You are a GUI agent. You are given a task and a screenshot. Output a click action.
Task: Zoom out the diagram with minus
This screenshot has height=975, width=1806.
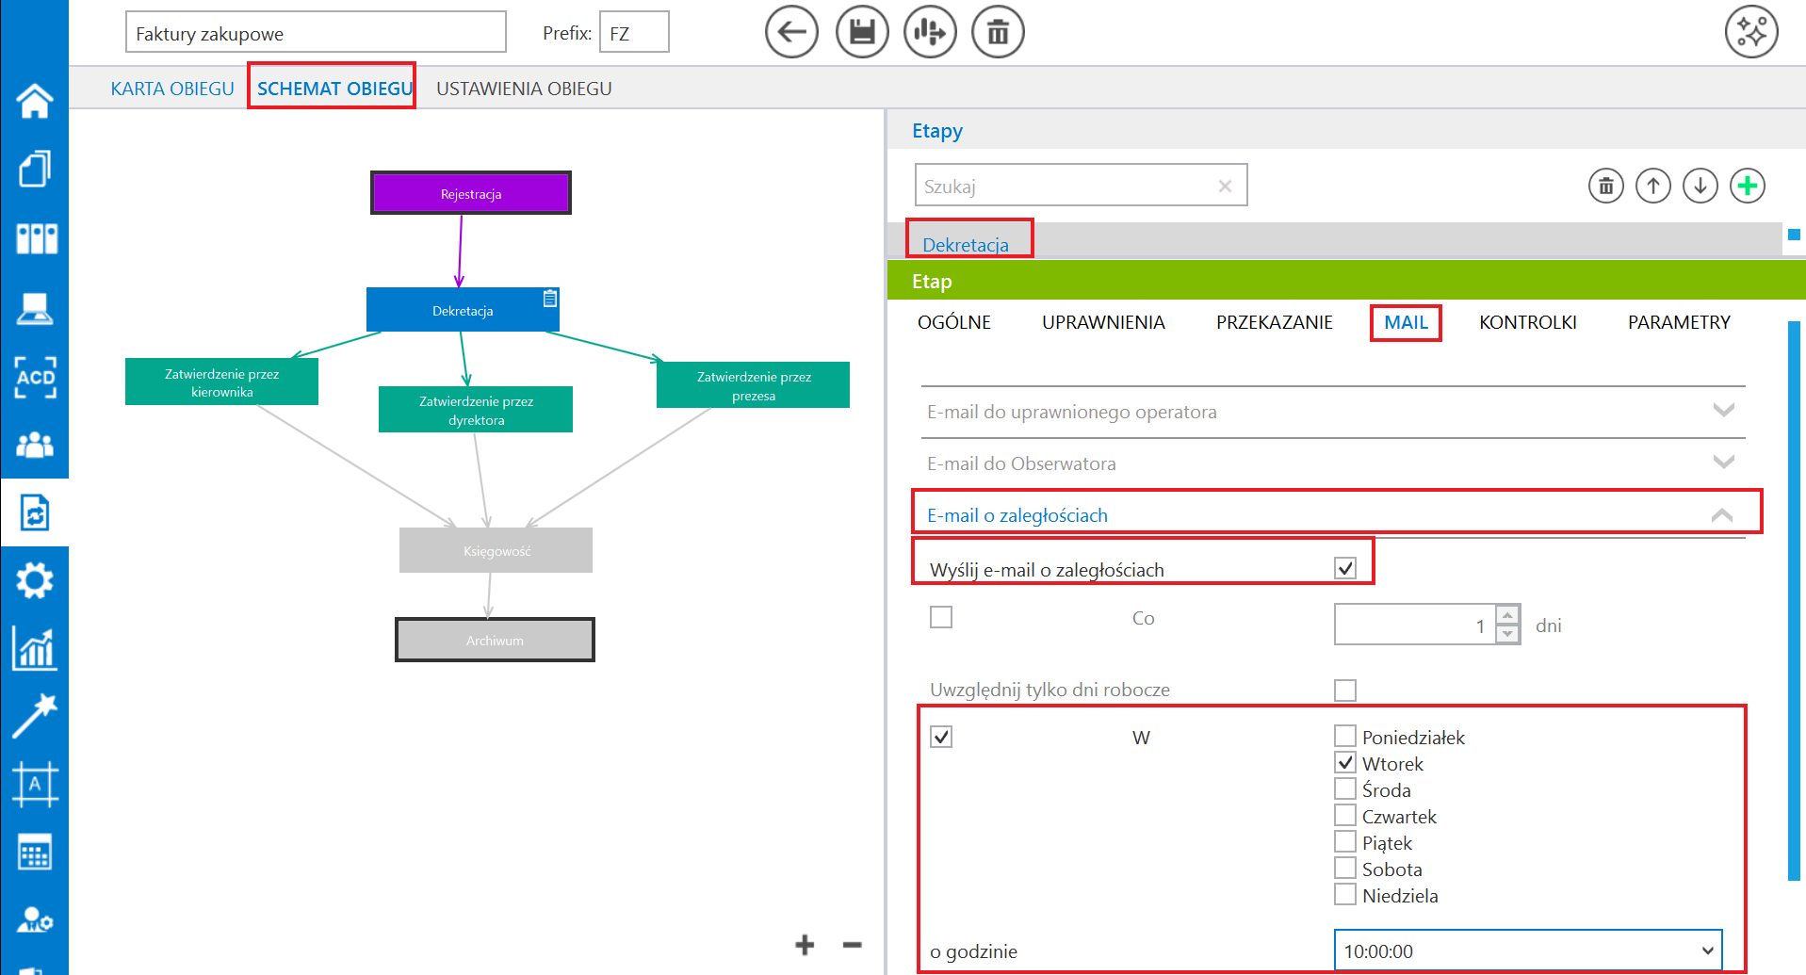[x=853, y=945]
